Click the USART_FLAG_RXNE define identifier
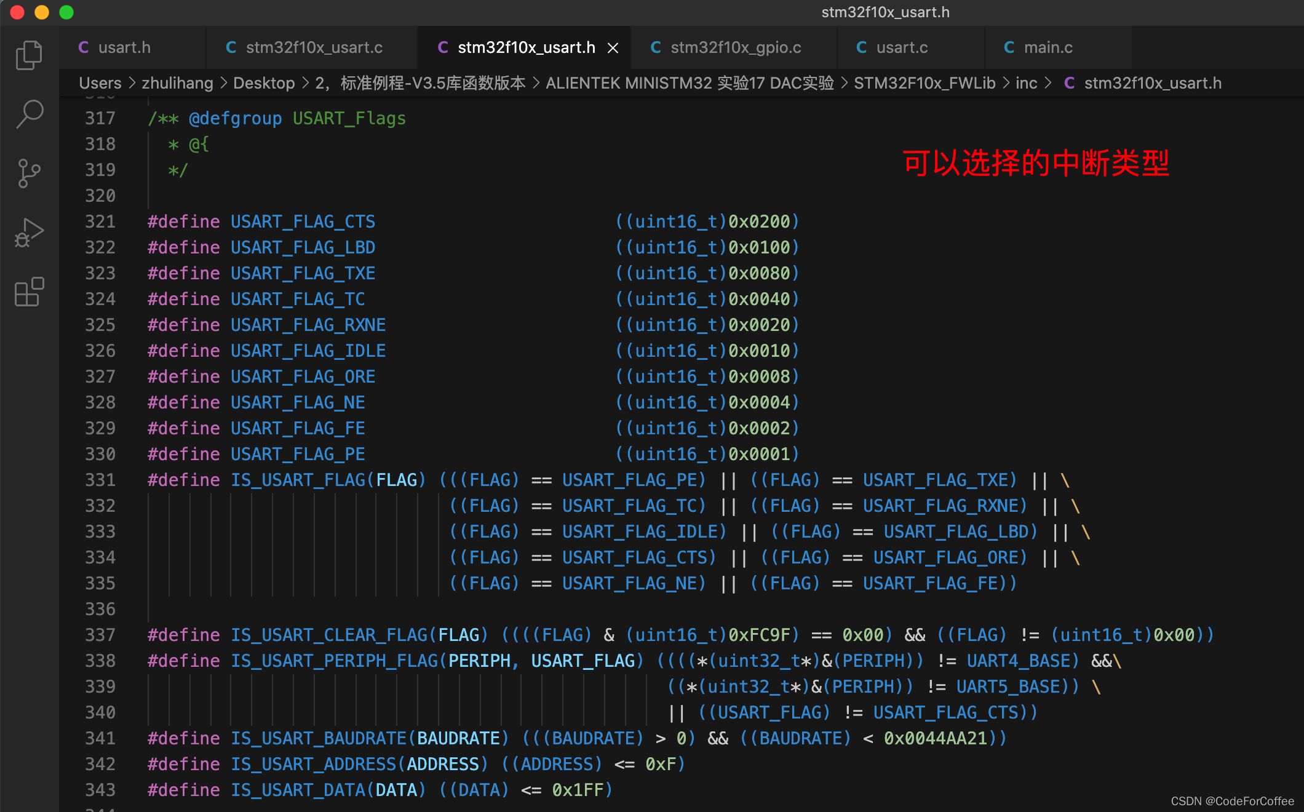This screenshot has height=812, width=1304. click(308, 325)
